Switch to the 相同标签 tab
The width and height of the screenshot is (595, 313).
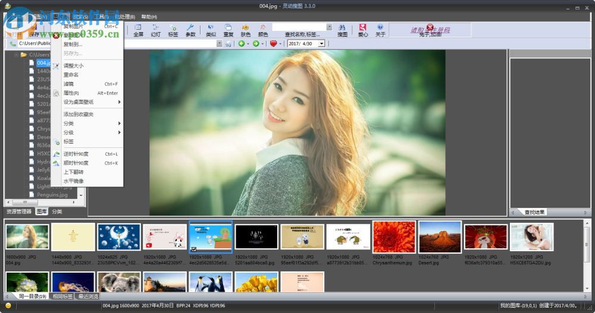click(x=62, y=296)
